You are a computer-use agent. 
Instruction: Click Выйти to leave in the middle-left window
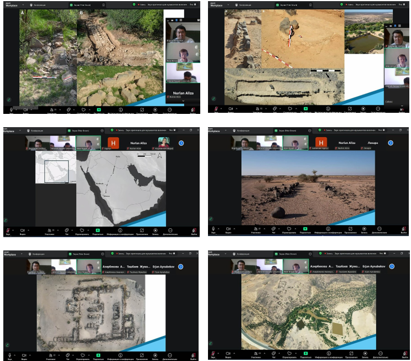(193, 230)
